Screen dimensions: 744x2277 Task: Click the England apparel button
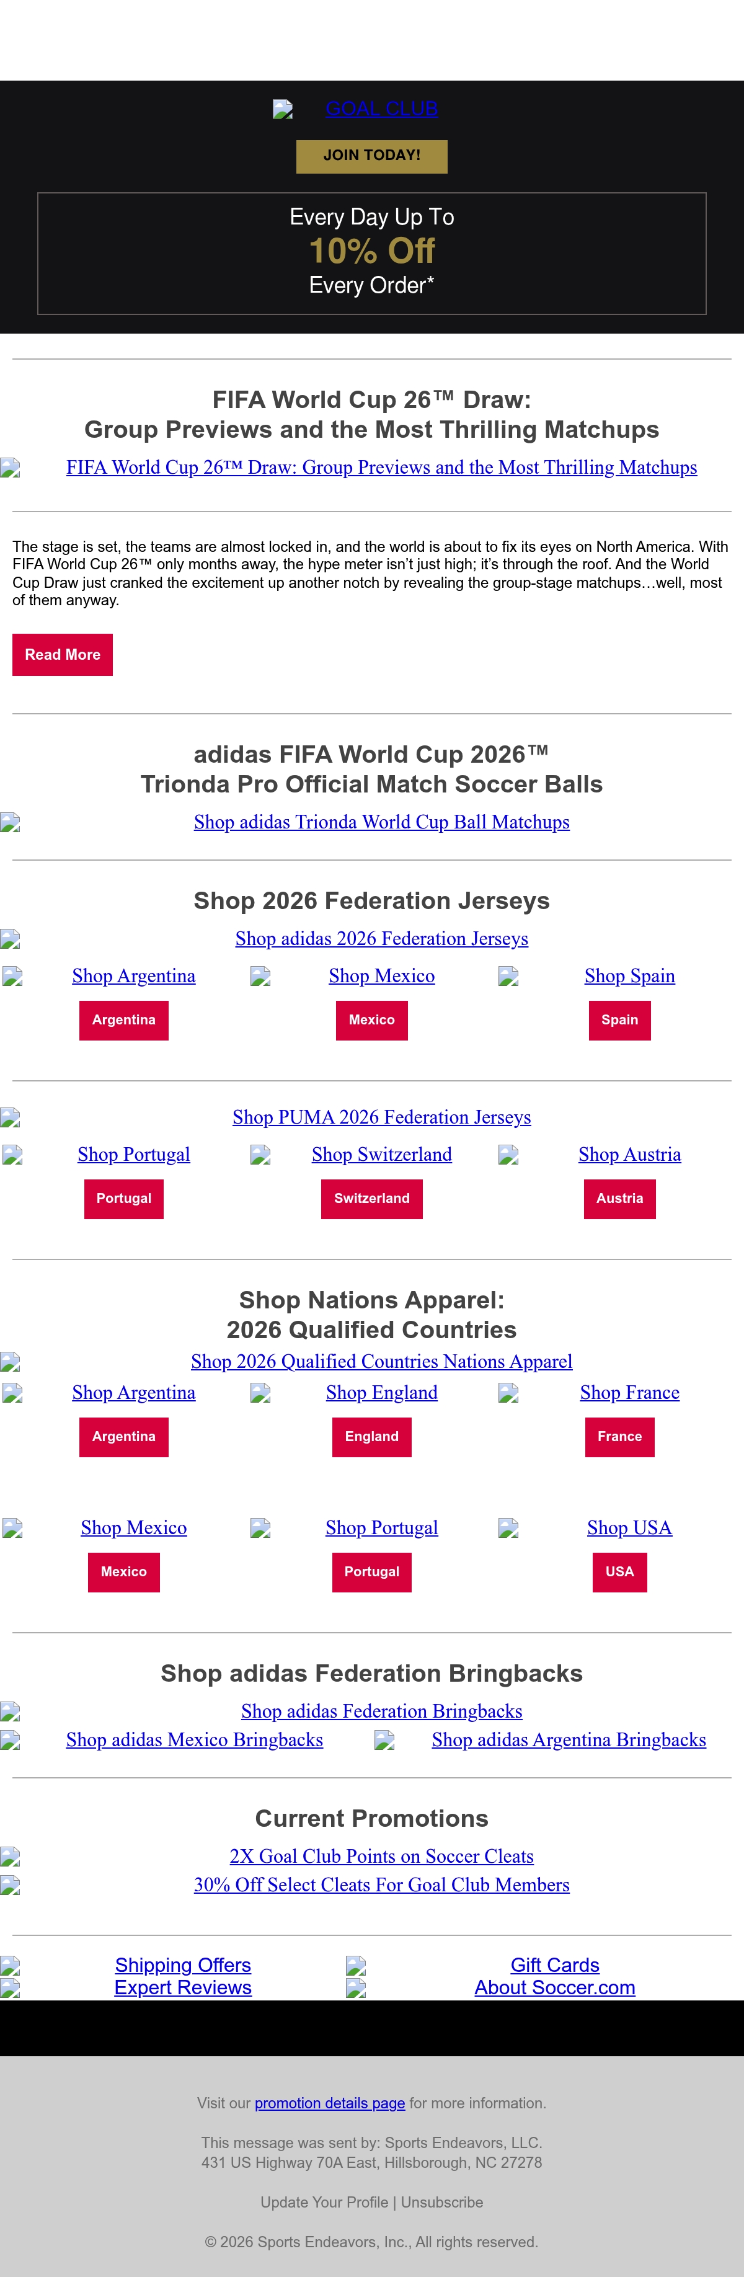tap(372, 1436)
